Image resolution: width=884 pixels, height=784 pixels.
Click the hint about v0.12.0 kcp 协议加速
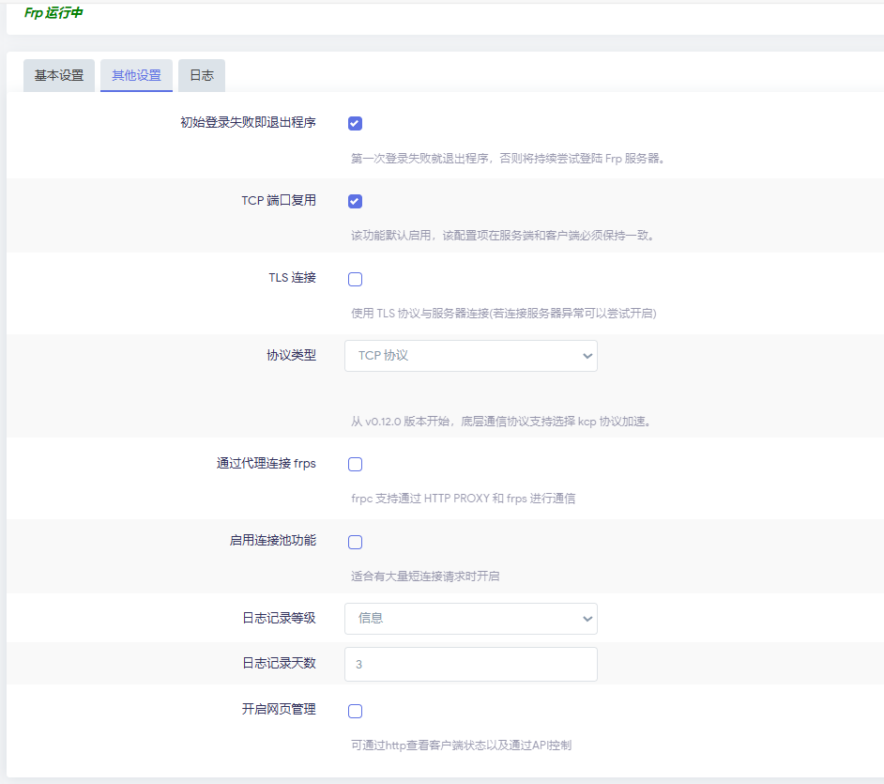tap(501, 422)
